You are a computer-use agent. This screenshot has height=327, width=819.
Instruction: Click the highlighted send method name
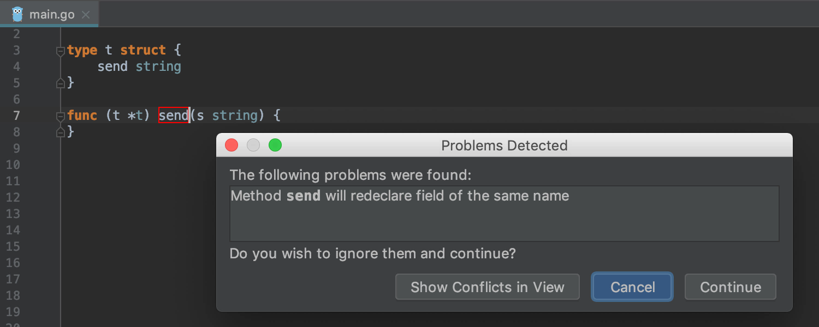point(173,116)
